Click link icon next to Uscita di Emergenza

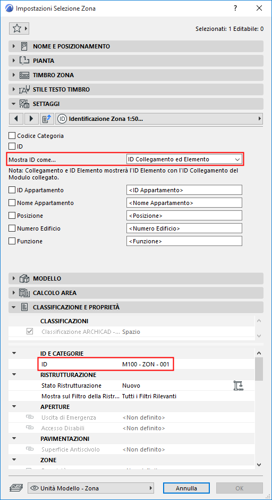pos(30,417)
